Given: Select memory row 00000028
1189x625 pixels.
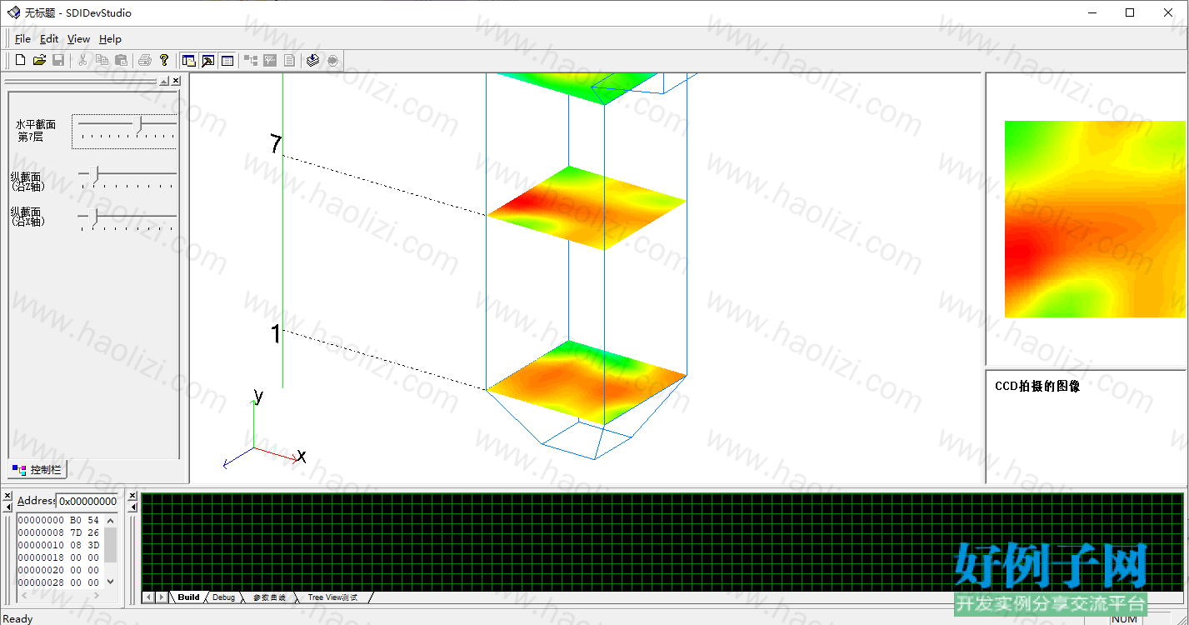Looking at the screenshot, I should (58, 582).
